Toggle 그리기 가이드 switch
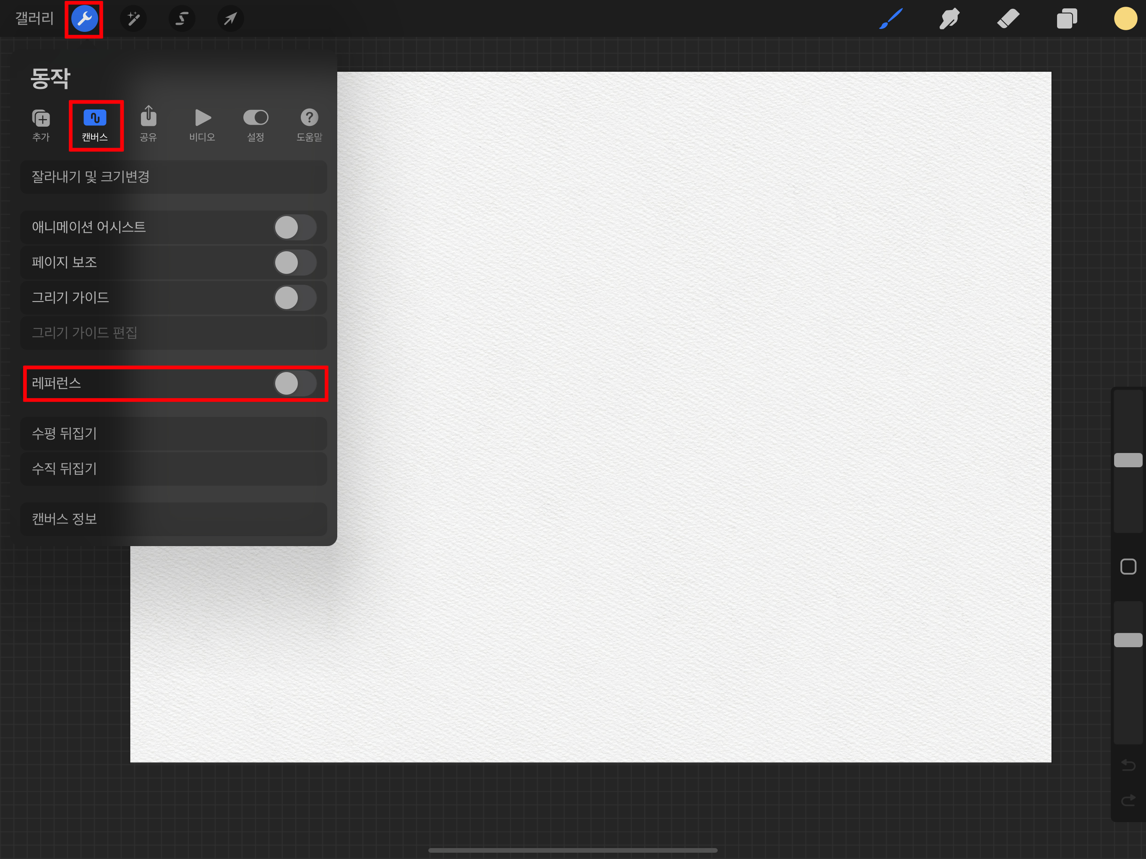Screen dimensions: 1146x859 click(295, 298)
